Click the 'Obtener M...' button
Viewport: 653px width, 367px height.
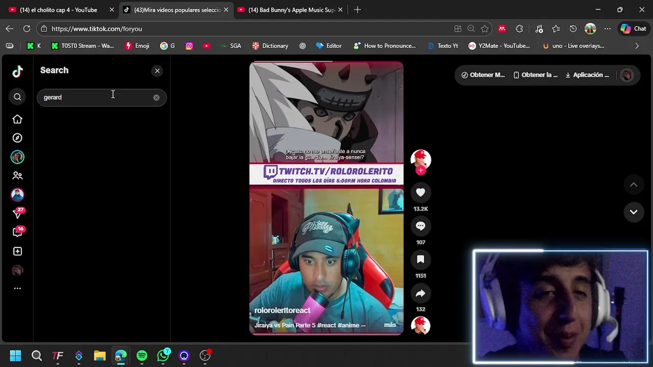pos(483,75)
